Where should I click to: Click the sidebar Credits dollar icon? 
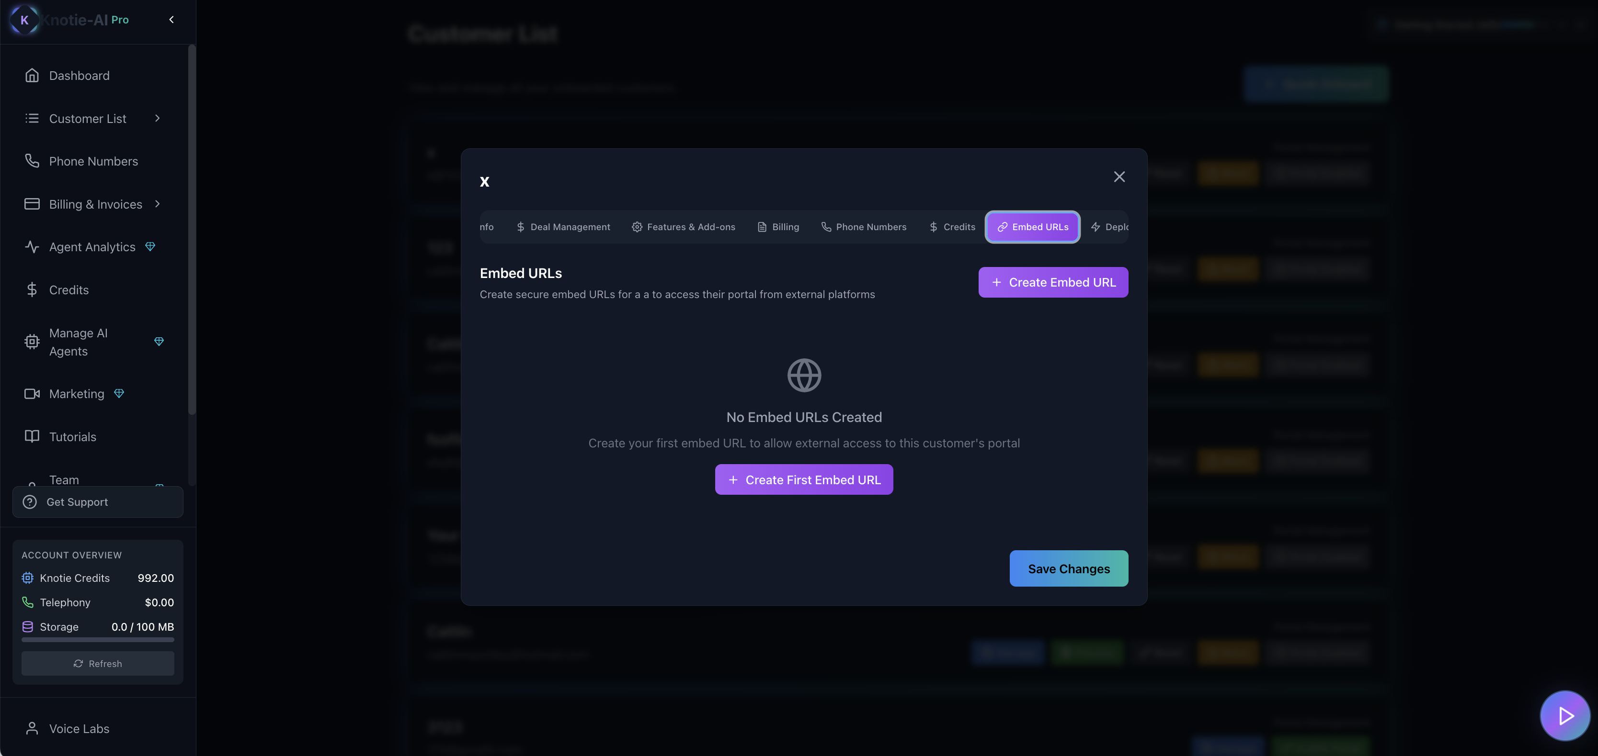click(32, 289)
